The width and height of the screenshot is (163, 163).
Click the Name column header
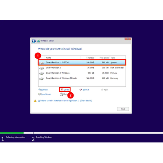[48, 58]
